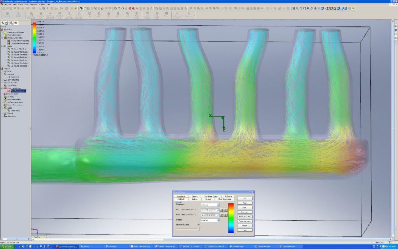Viewport: 398px width, 249px height.
Task: Open the ConfigurationManager tab icon
Action: coord(11,23)
